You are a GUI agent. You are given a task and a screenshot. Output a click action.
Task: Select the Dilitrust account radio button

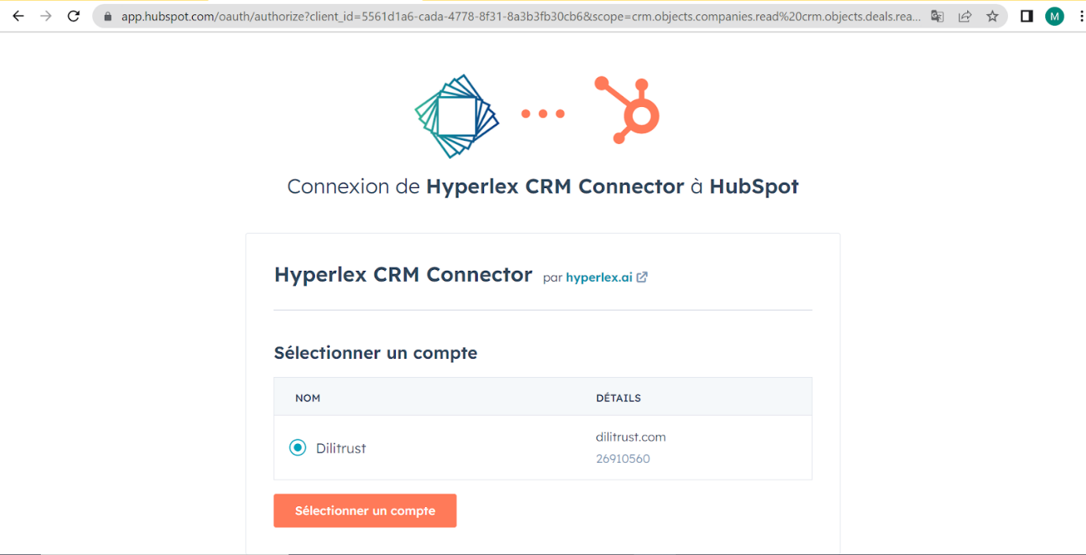click(x=297, y=448)
